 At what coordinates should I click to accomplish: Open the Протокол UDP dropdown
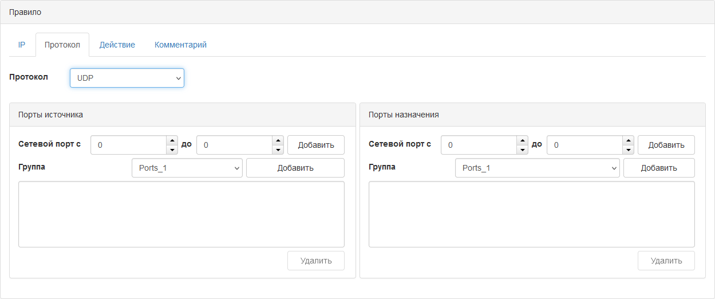127,78
